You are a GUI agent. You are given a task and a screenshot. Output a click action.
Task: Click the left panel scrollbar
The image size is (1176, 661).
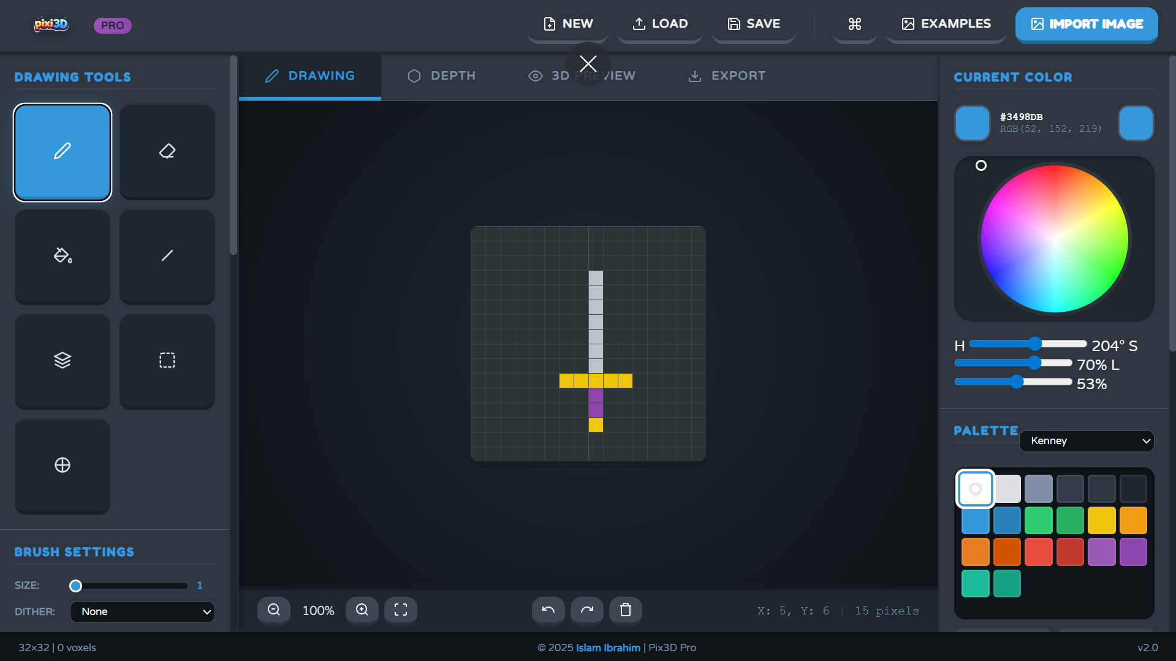click(233, 156)
